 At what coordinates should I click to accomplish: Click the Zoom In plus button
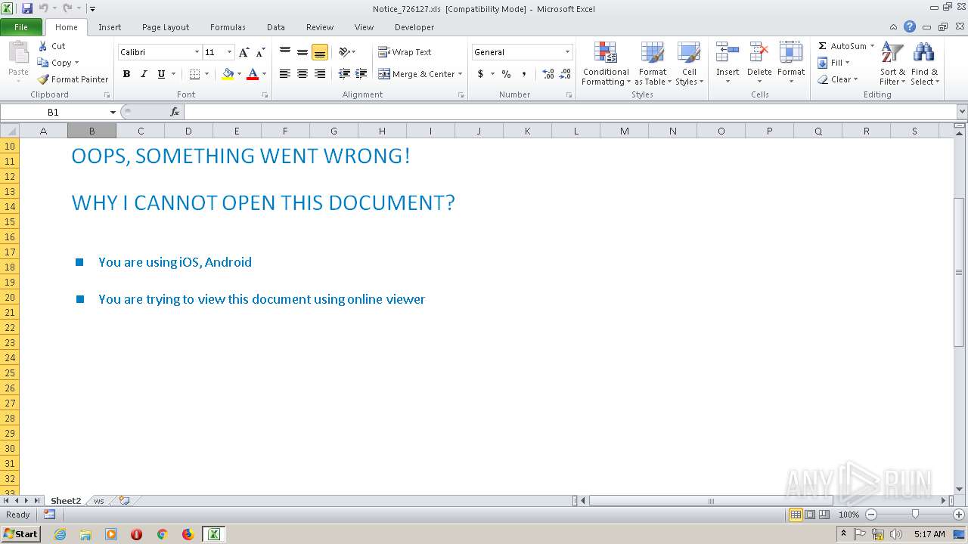tap(959, 515)
